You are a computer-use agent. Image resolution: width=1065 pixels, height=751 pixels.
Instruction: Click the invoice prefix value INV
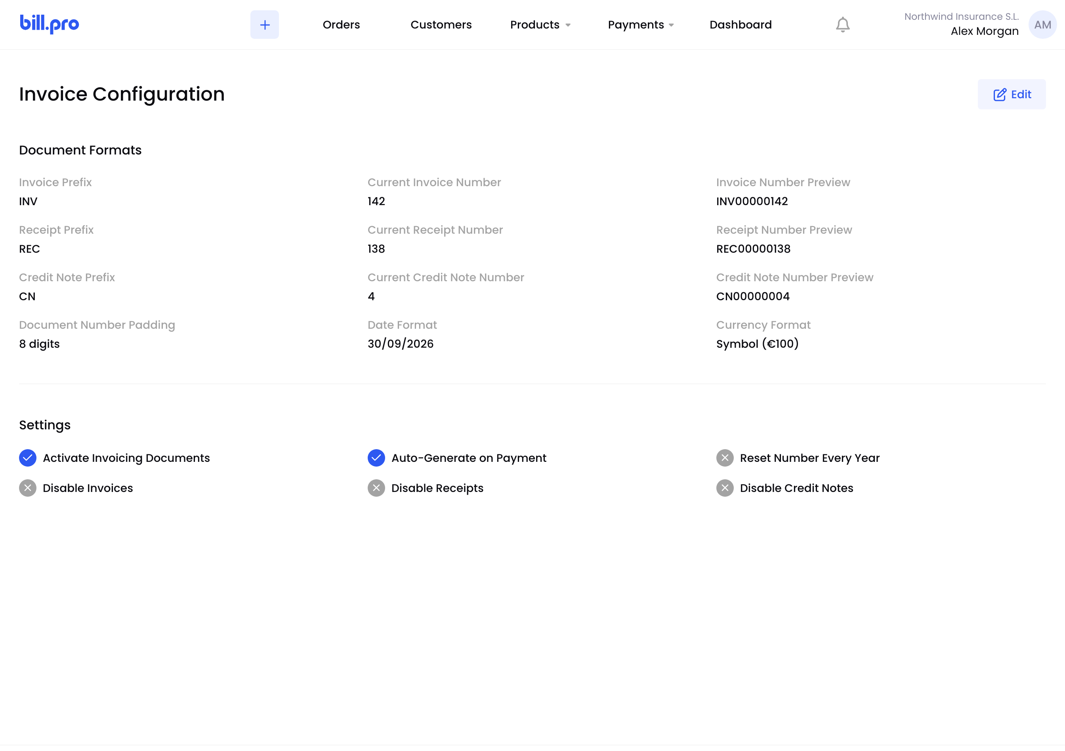tap(28, 201)
